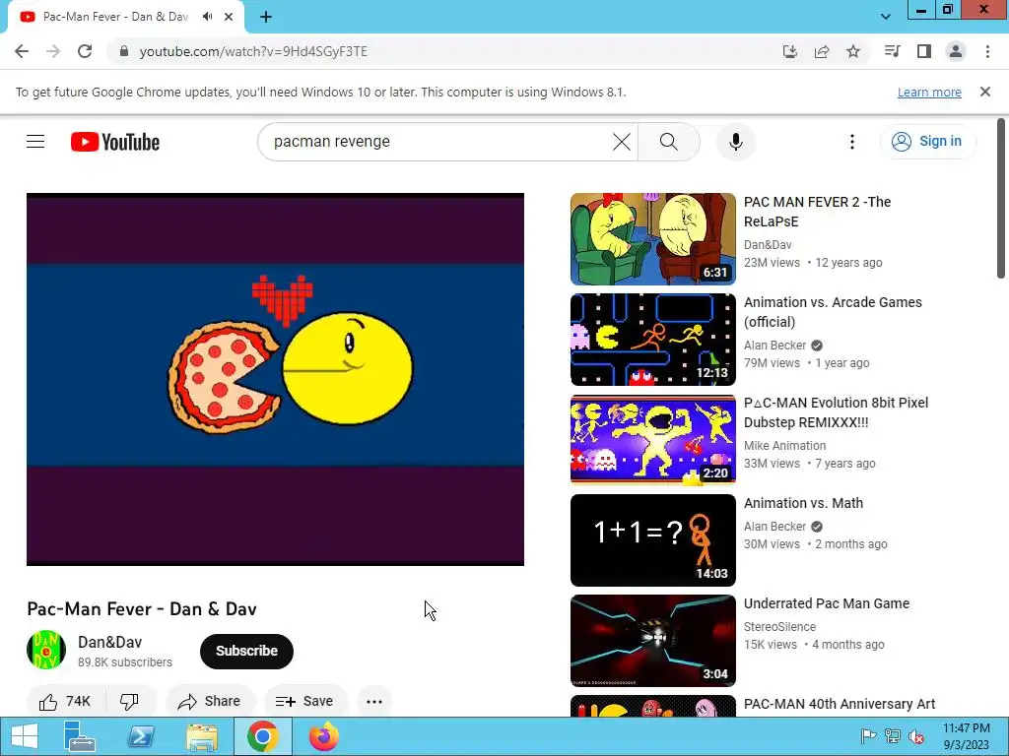Sign in to YouTube
This screenshot has height=756, width=1009.
927,142
